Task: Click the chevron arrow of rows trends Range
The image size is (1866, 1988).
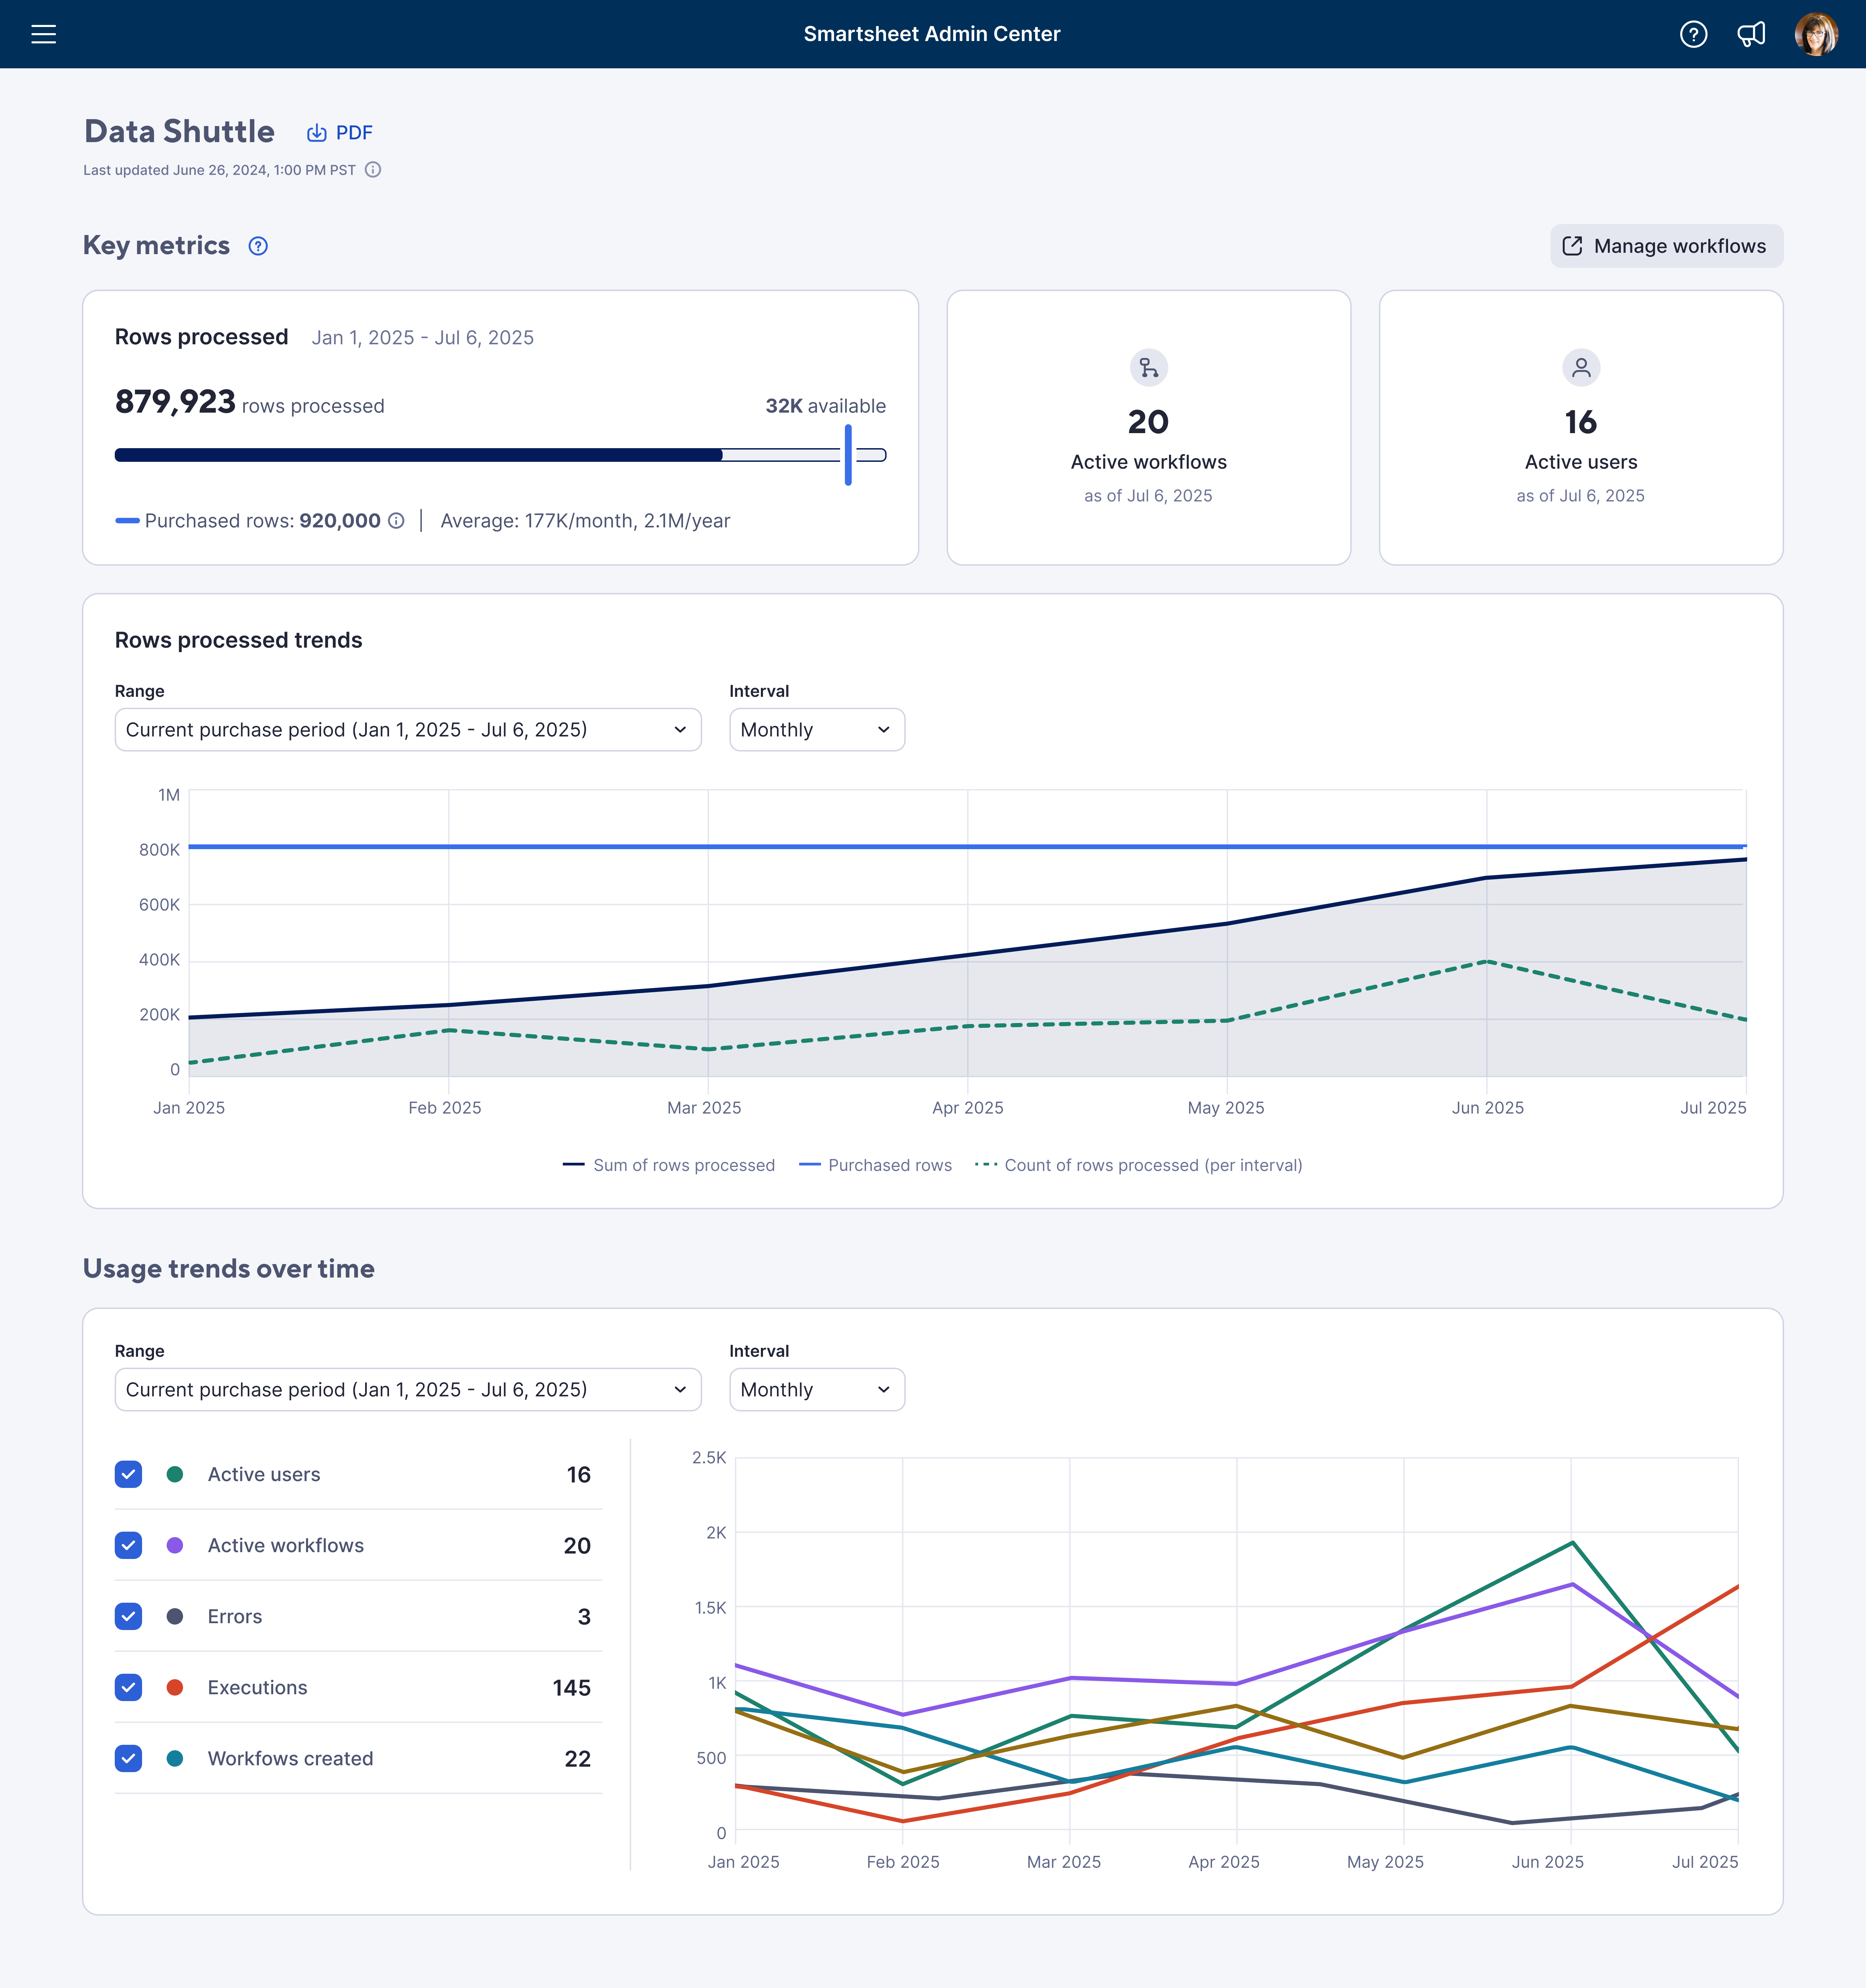Action: pos(680,730)
